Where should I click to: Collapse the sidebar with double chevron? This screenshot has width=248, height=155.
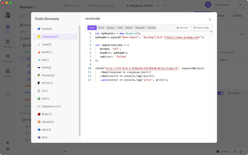[65, 152]
